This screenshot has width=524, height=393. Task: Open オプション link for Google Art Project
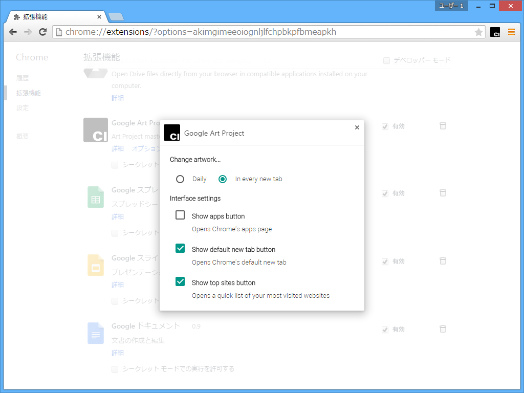click(x=145, y=148)
